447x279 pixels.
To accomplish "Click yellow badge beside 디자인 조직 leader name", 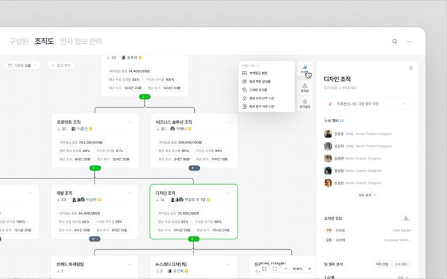I will [208, 200].
